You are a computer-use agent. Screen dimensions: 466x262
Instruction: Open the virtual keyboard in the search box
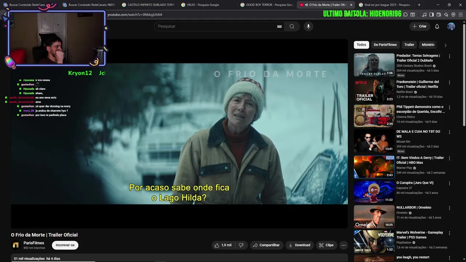279,27
